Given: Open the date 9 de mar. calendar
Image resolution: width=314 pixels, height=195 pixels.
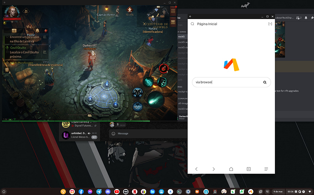Looking at the screenshot, I should (x=278, y=192).
